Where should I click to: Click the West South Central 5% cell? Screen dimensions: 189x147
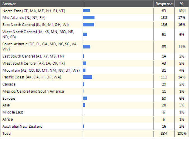coord(182,63)
